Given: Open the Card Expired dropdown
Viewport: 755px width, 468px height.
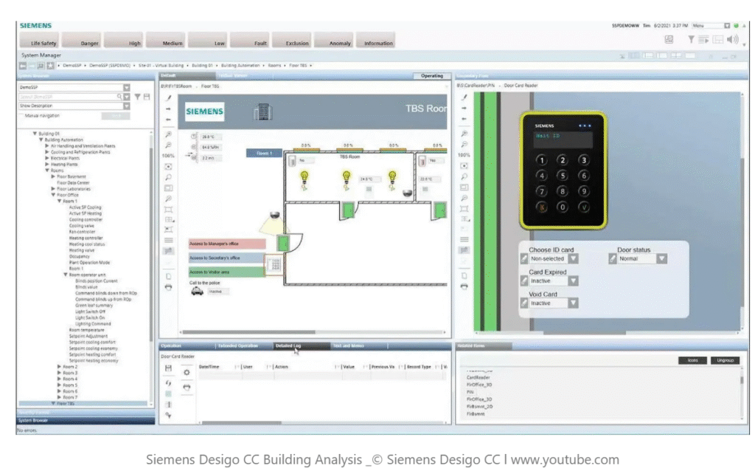Looking at the screenshot, I should [x=573, y=281].
